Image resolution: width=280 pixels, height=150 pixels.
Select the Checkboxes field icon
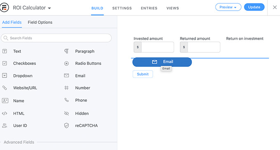click(5, 63)
